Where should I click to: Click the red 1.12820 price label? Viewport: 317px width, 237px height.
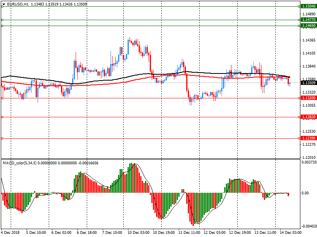(308, 117)
